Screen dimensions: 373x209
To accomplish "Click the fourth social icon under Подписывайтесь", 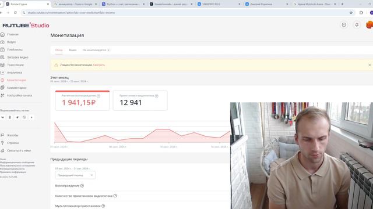I will click(x=24, y=117).
